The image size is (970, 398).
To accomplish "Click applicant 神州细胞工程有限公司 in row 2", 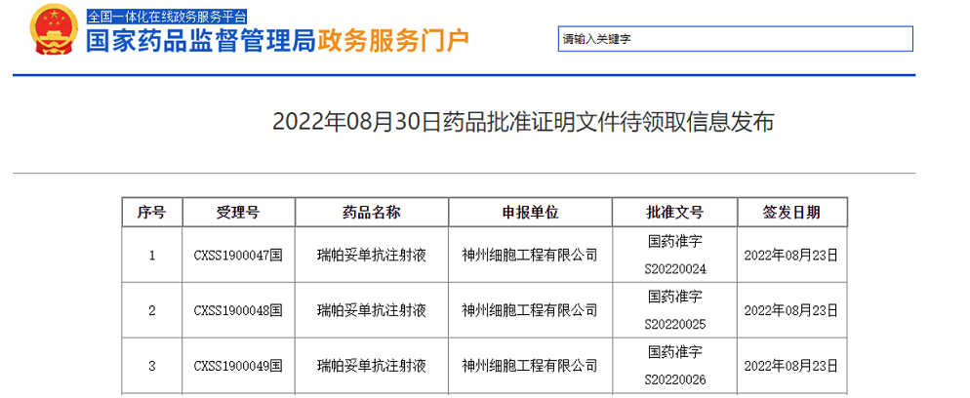I will click(530, 310).
